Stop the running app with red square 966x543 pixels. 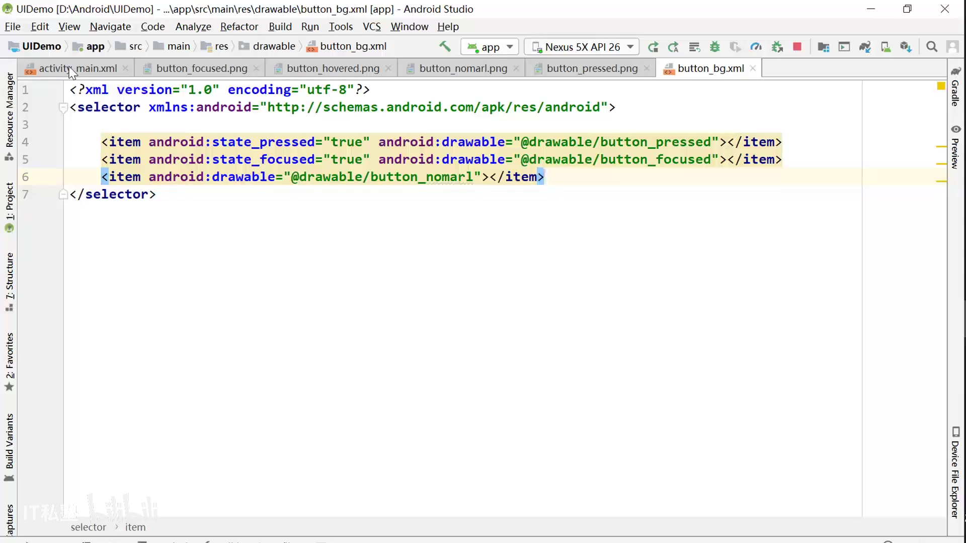[x=797, y=47]
